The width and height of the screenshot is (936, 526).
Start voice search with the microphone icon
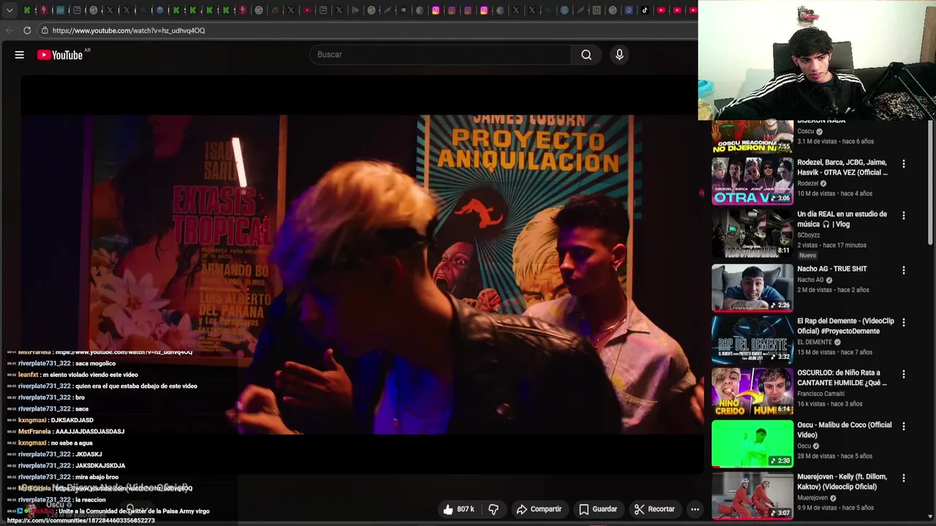click(619, 55)
